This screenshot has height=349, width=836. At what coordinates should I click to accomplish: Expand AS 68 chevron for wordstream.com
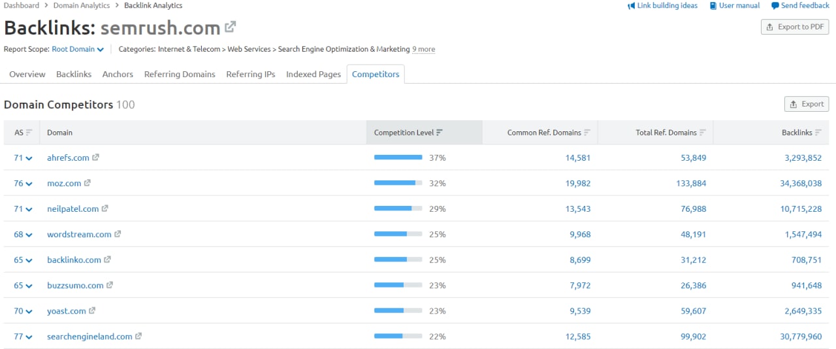click(29, 235)
